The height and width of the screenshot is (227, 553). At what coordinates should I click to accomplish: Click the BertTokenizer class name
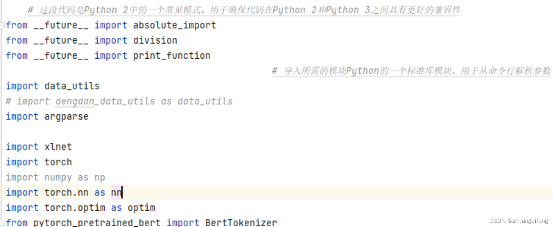[241, 223]
